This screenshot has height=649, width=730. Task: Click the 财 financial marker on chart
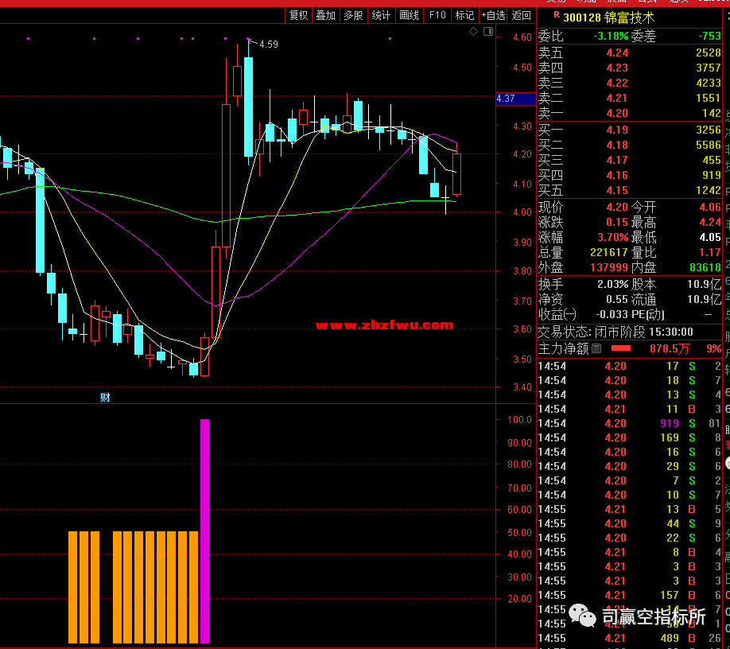pyautogui.click(x=105, y=397)
